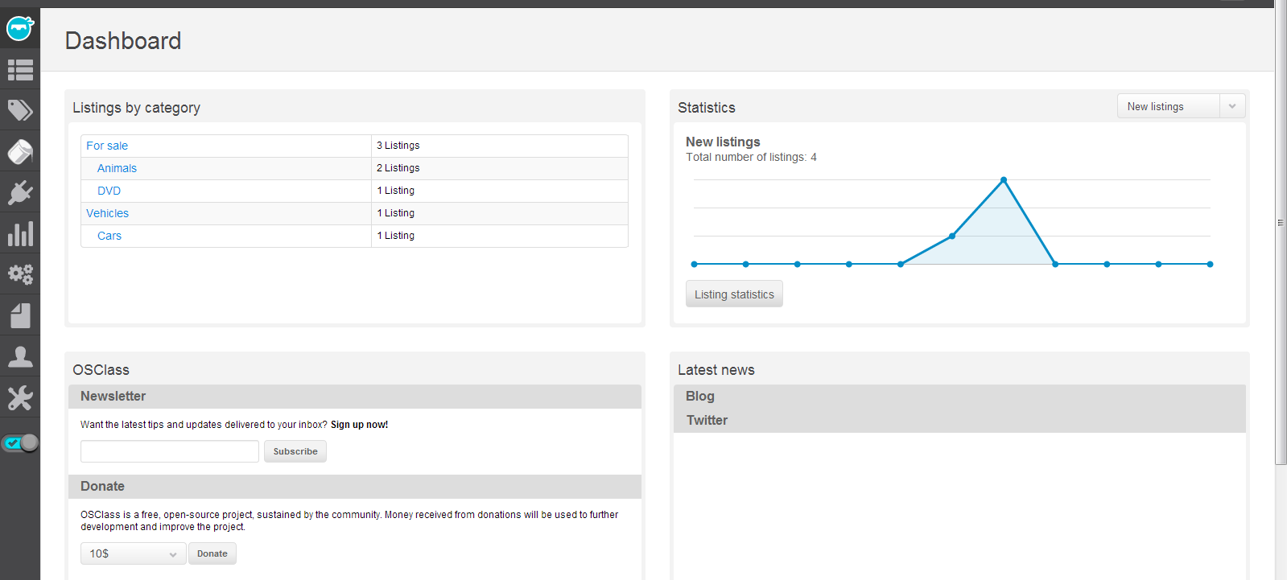The height and width of the screenshot is (580, 1287).
Task: Open the Categories tags sidebar icon
Action: point(20,110)
